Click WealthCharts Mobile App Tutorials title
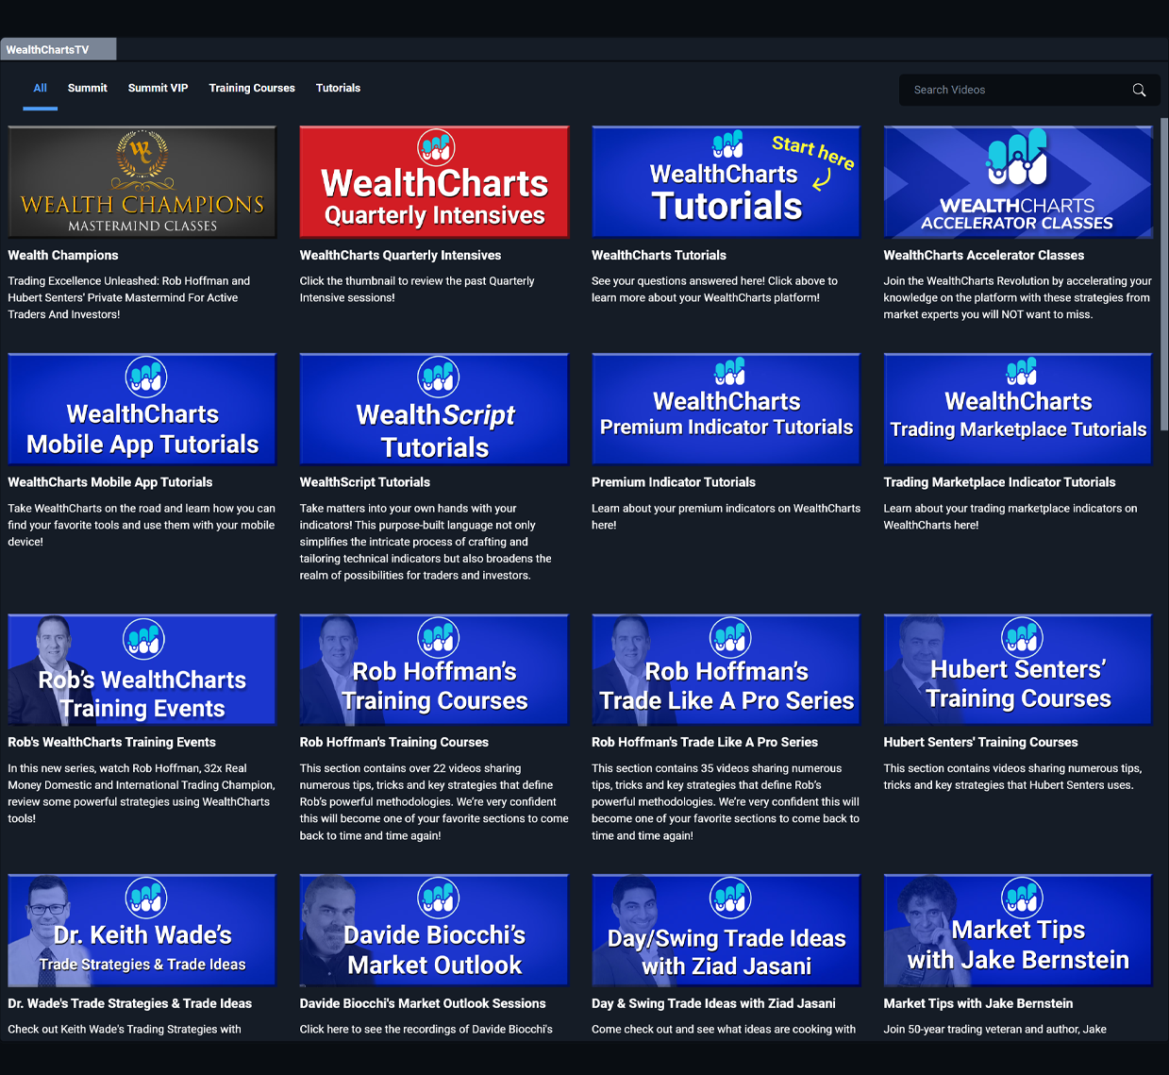The width and height of the screenshot is (1169, 1075). [110, 481]
